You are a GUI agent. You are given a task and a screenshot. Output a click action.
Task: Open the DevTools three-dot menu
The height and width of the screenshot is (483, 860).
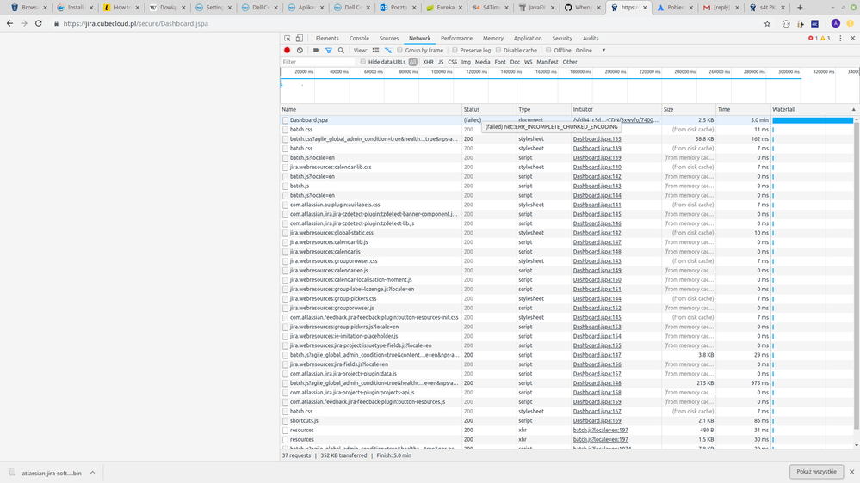point(840,39)
